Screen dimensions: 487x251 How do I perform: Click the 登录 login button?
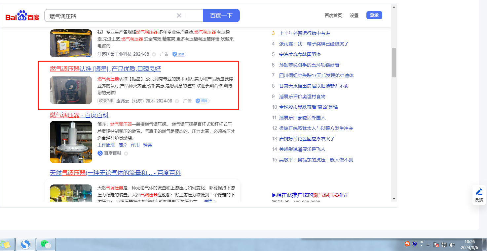click(374, 15)
